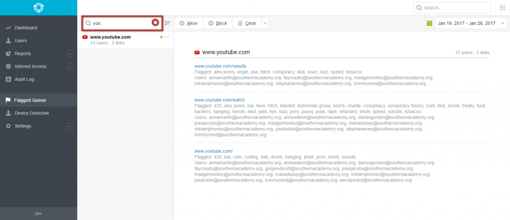
Task: Collapse the sidebar using bottom toggle icon
Action: (38, 214)
